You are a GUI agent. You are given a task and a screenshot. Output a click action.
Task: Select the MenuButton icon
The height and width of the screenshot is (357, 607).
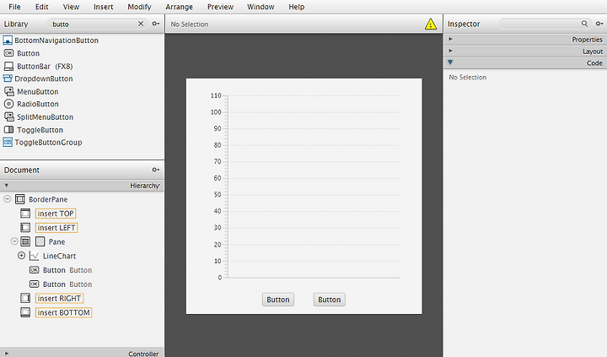click(x=9, y=91)
